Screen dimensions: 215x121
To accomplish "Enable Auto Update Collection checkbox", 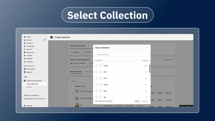I will (71, 52).
